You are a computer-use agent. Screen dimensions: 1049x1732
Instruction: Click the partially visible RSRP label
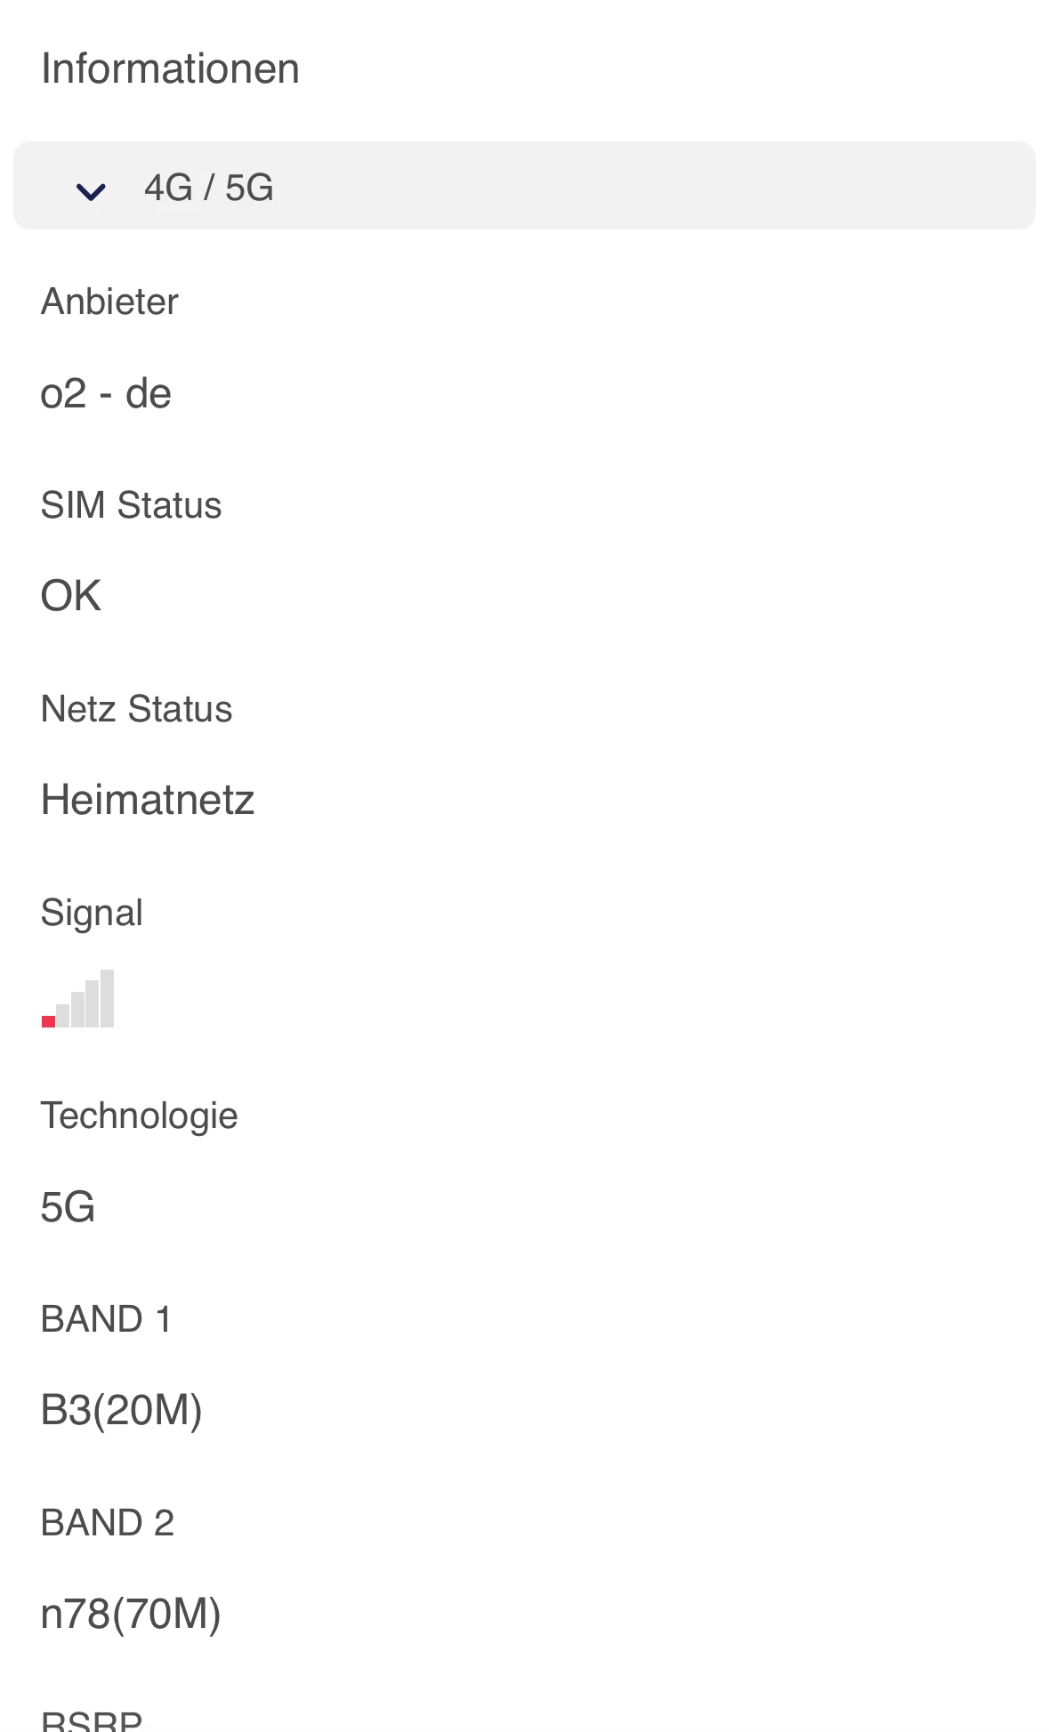click(92, 1720)
